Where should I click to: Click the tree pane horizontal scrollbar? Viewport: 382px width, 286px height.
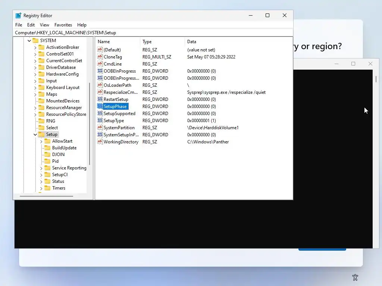coord(46,196)
